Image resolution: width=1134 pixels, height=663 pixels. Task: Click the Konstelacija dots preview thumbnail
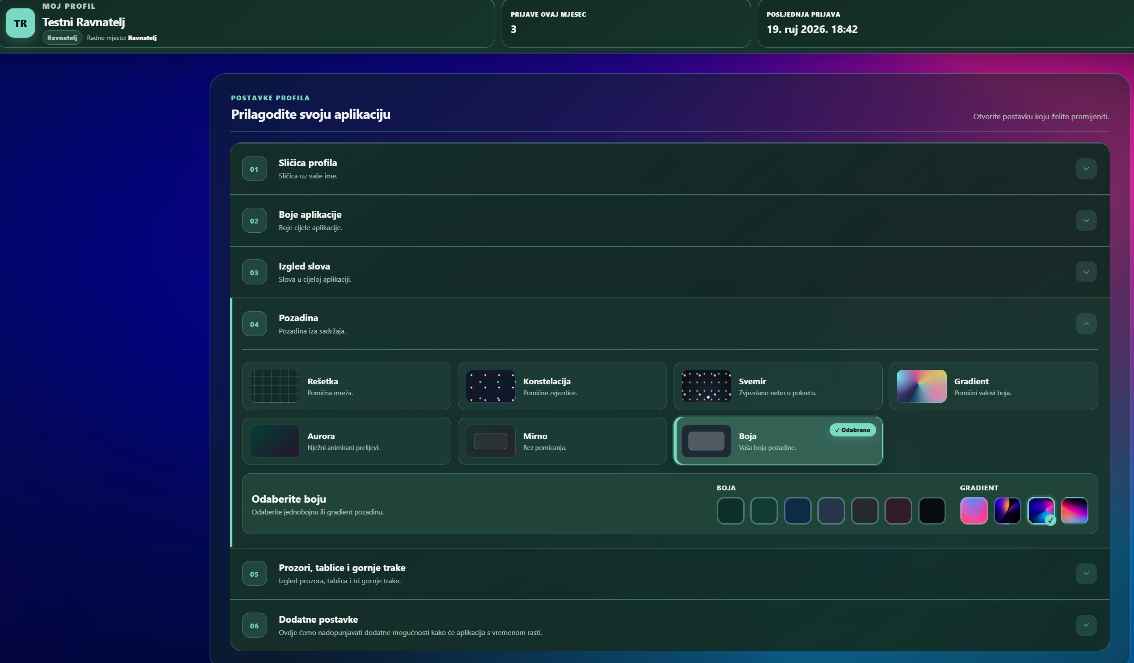tap(491, 386)
